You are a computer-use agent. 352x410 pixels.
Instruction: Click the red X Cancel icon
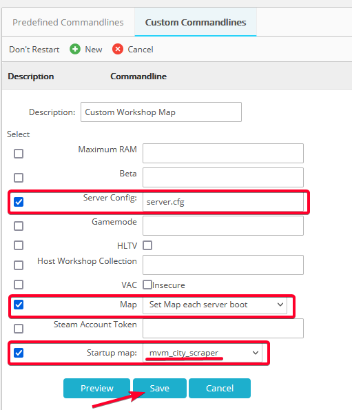[118, 49]
